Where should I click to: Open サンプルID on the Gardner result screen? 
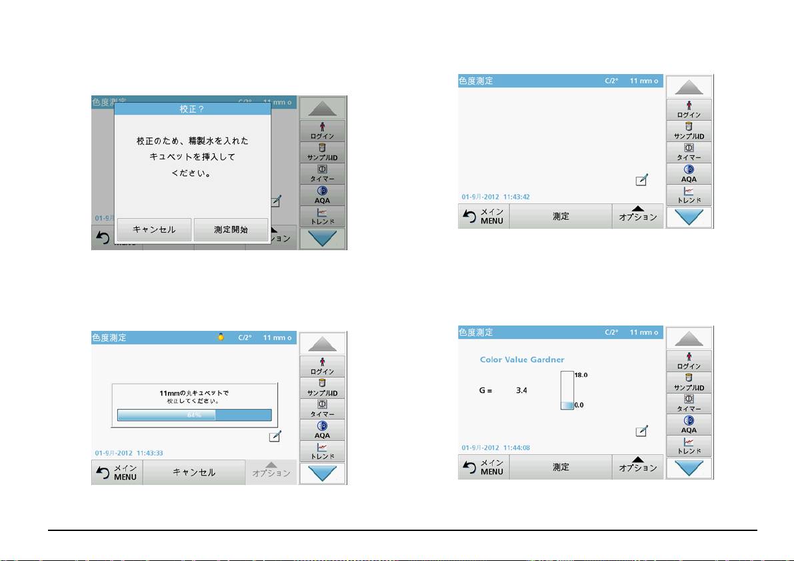(689, 382)
